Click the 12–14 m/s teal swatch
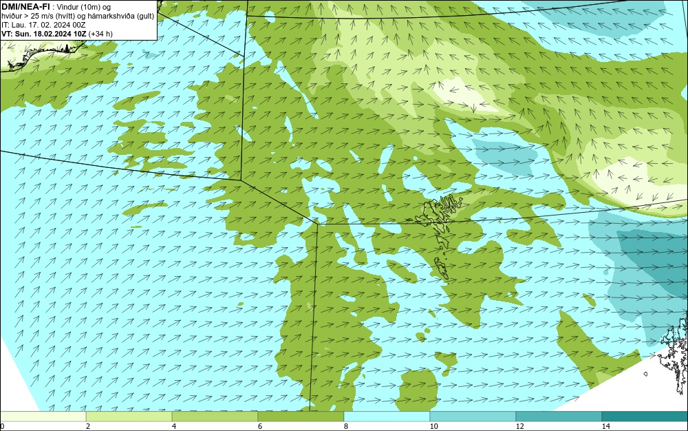688x431 pixels. pyautogui.click(x=559, y=417)
